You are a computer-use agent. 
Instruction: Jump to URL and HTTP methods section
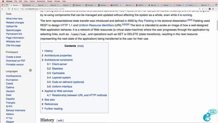[x=79, y=95]
